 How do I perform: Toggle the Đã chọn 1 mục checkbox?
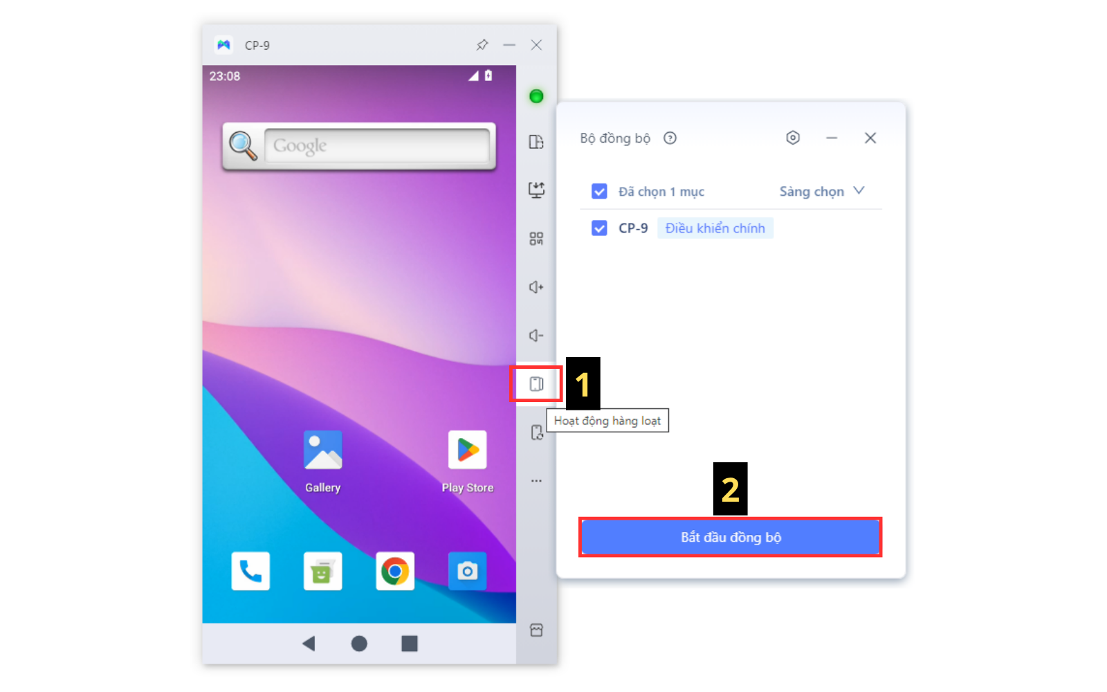pos(599,191)
